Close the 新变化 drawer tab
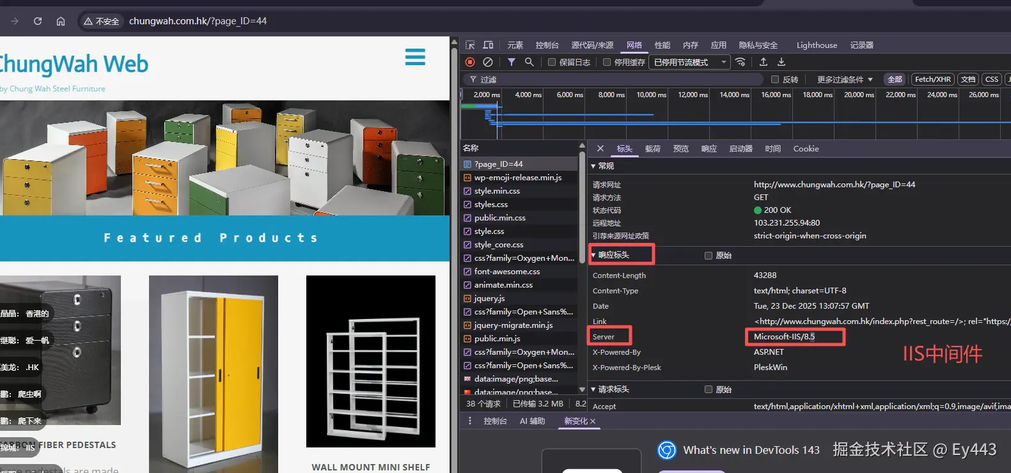This screenshot has width=1011, height=473. click(593, 421)
